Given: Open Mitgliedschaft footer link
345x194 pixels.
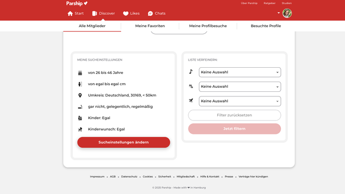Looking at the screenshot, I should pos(185,177).
